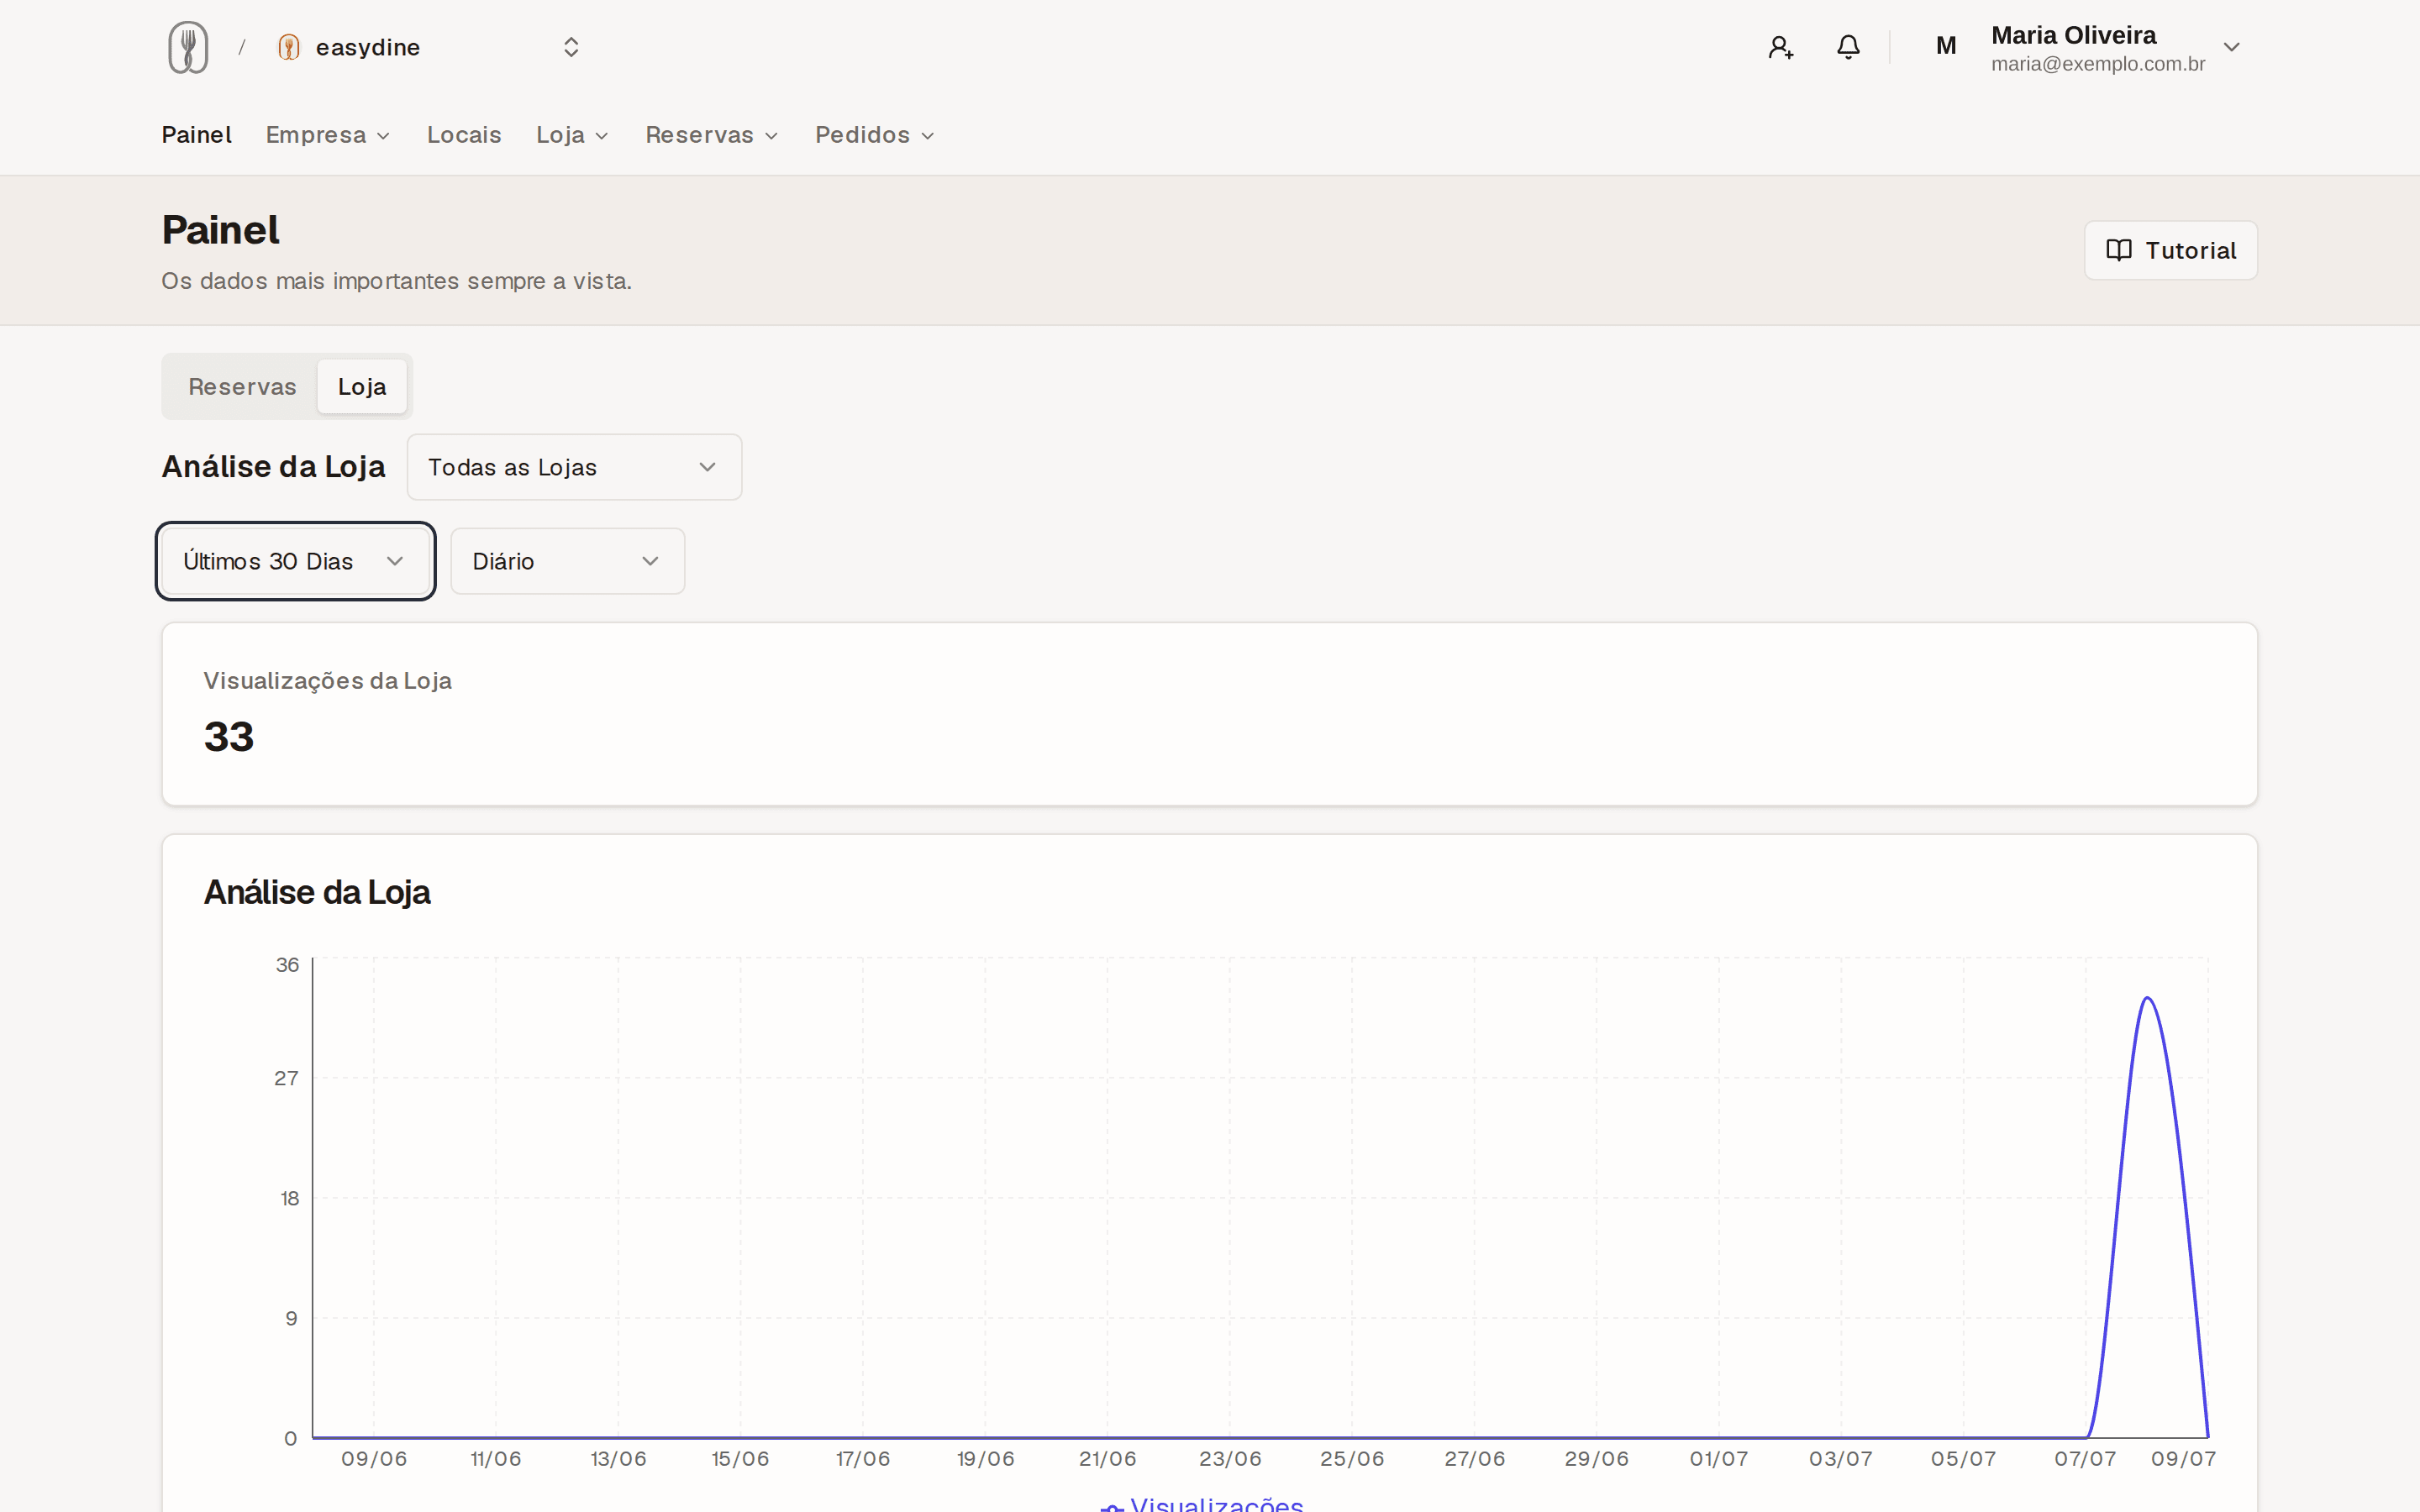Click the Maria Oliveira name
Viewport: 2420px width, 1512px height.
click(2073, 35)
